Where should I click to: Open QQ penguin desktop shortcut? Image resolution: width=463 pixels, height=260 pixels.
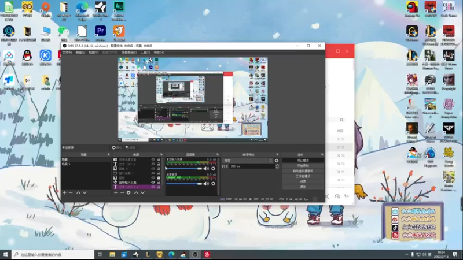(x=27, y=57)
